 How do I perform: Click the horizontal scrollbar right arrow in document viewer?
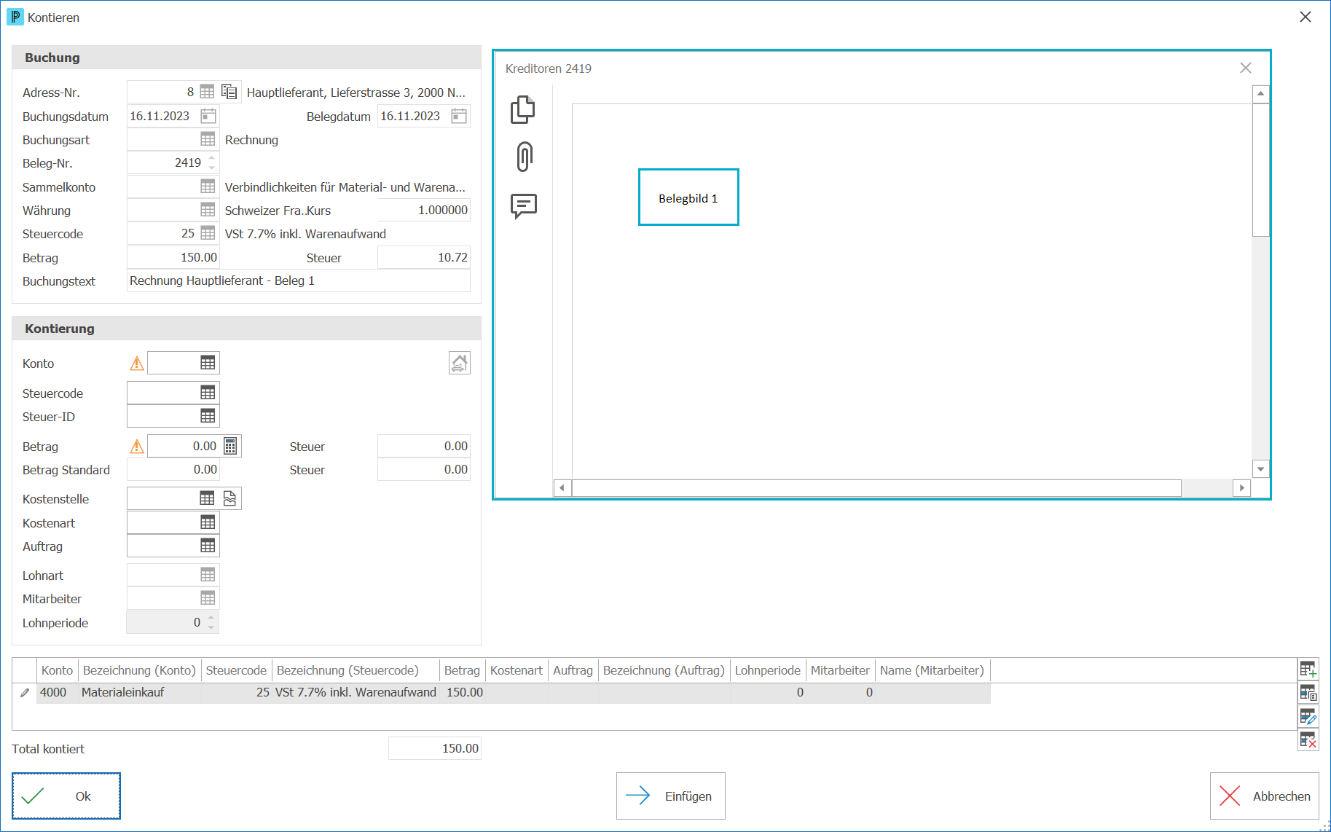tap(1242, 487)
